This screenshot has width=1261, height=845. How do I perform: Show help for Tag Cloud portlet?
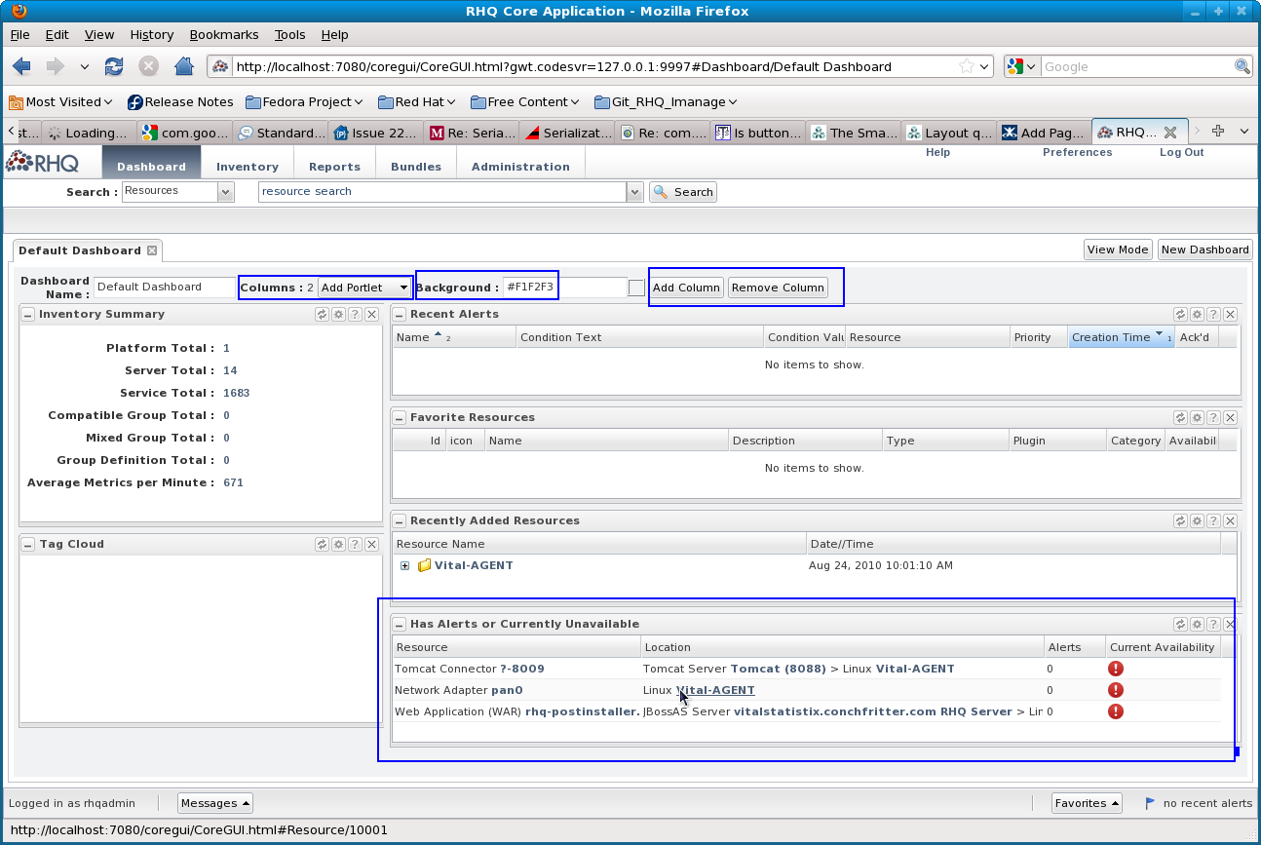pyautogui.click(x=355, y=544)
